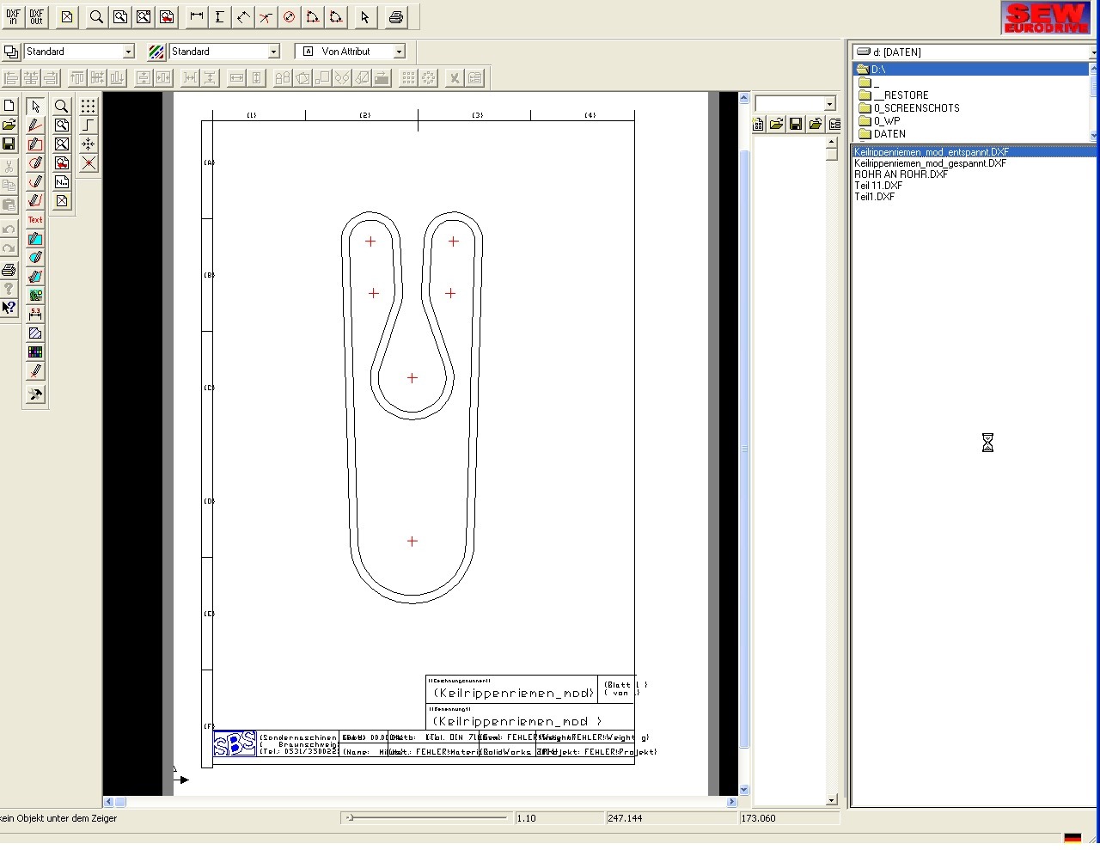Select ROHR AN ROHR.DXF file

pyautogui.click(x=901, y=174)
